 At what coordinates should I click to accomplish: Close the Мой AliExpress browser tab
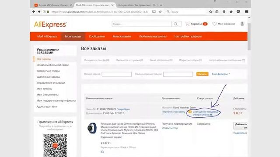coord(112,5)
